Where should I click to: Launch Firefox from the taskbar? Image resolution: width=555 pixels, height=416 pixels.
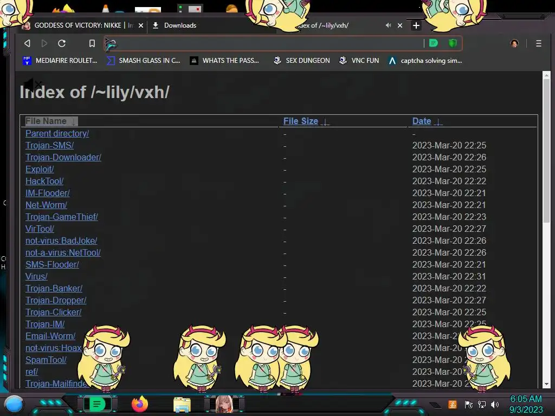(x=140, y=404)
